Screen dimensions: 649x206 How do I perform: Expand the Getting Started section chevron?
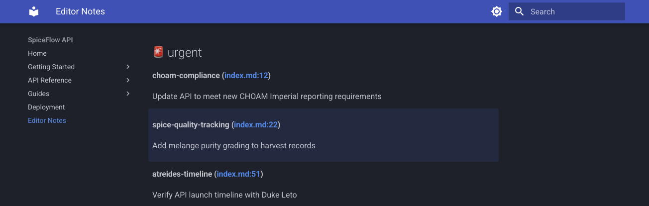128,67
